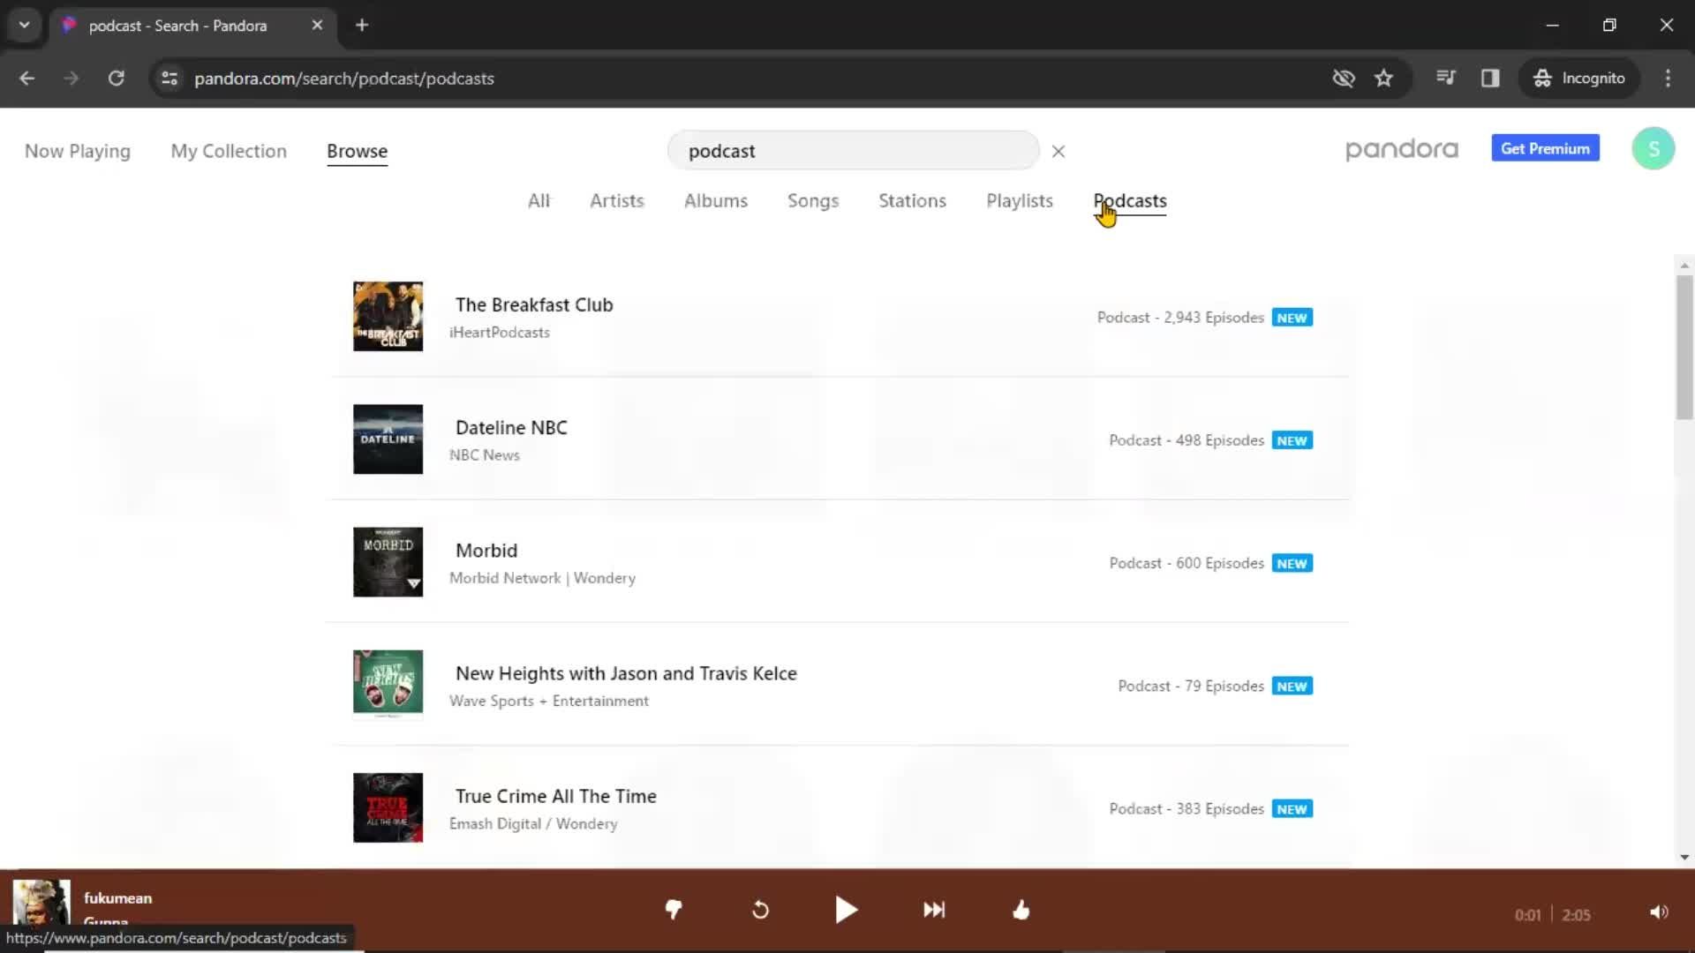1695x953 pixels.
Task: Click the Pandora logo
Action: click(x=1402, y=149)
